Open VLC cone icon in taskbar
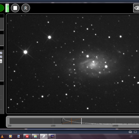 [x=2, y=136]
